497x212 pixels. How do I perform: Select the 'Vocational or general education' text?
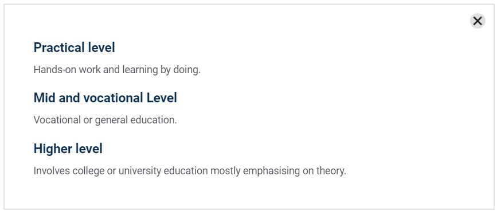click(105, 121)
